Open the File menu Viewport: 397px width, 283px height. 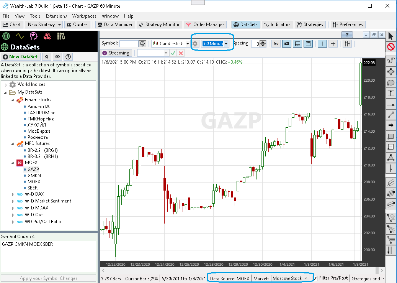[6, 16]
